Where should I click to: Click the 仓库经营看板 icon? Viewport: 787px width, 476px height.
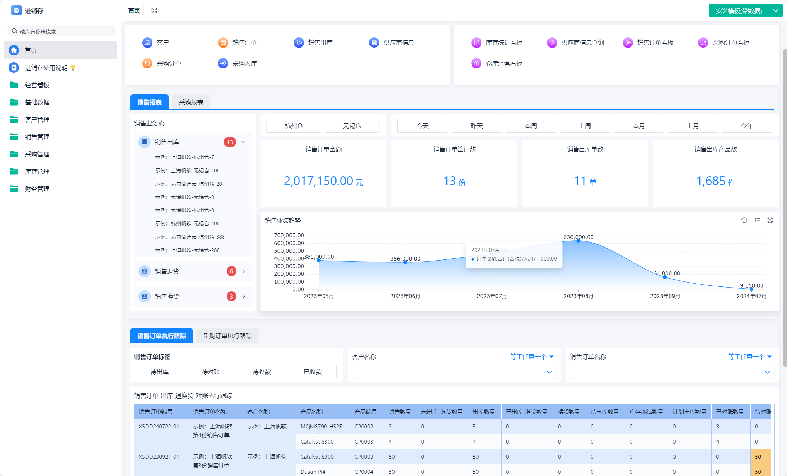(476, 63)
